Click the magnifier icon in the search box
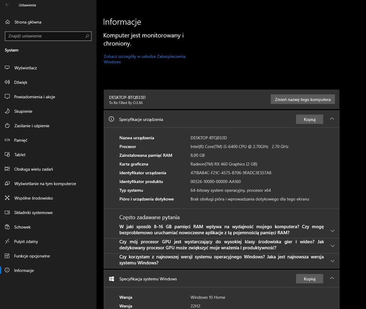 (x=87, y=36)
